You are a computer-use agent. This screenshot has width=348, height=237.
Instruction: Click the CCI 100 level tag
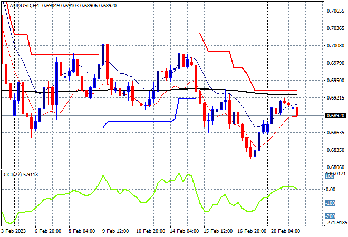pos(329,176)
